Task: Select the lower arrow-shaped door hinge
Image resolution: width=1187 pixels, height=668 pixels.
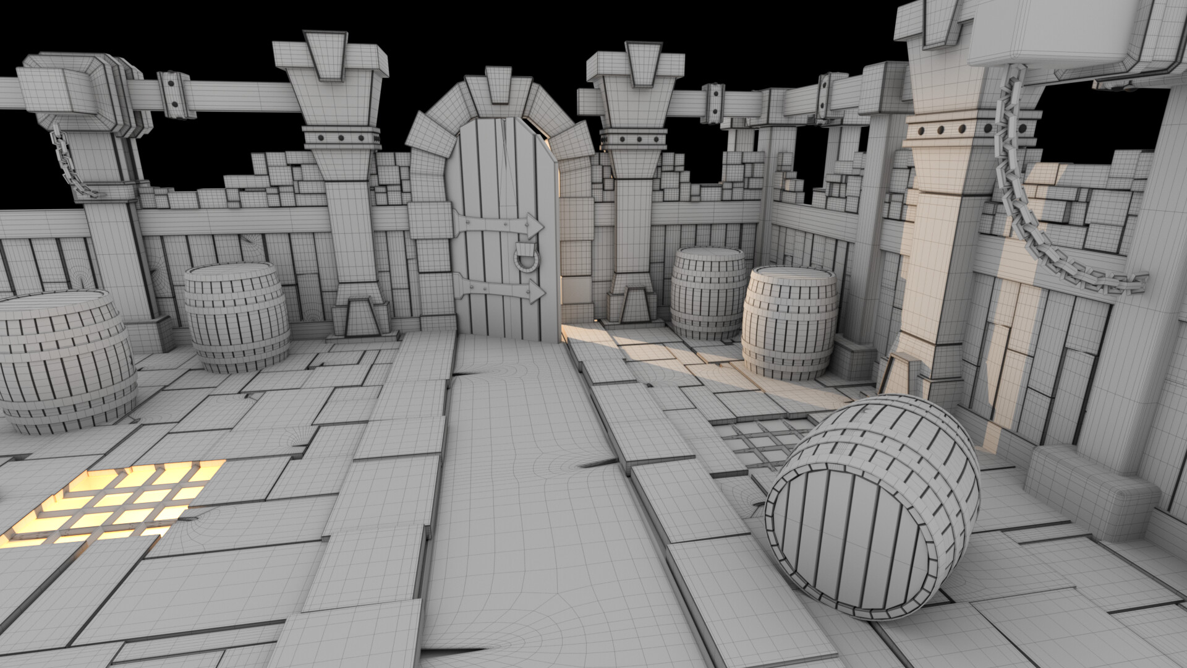Action: tap(501, 288)
